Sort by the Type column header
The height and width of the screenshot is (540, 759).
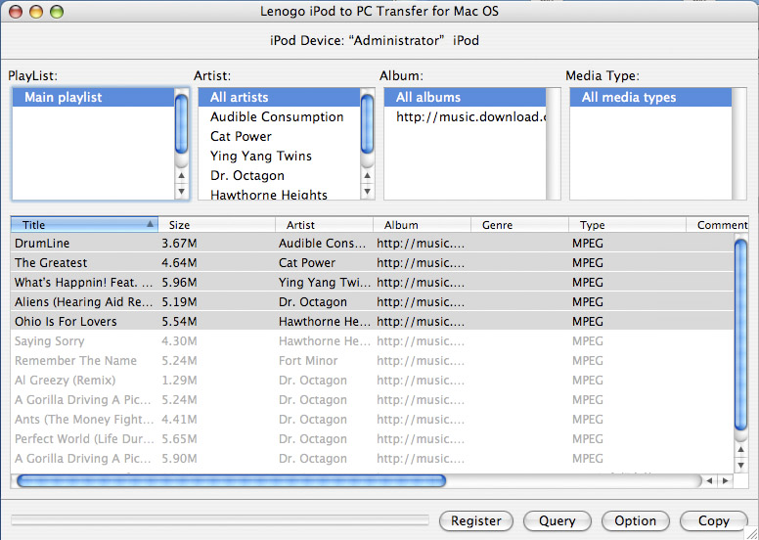click(627, 225)
